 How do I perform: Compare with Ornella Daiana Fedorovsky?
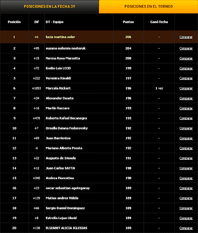(186, 128)
